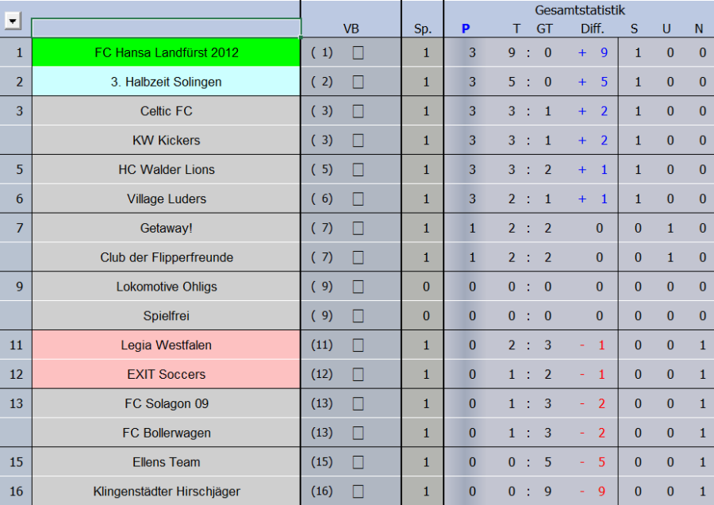Click the VB column header
Viewport: 714px width, 505px height.
pyautogui.click(x=351, y=29)
